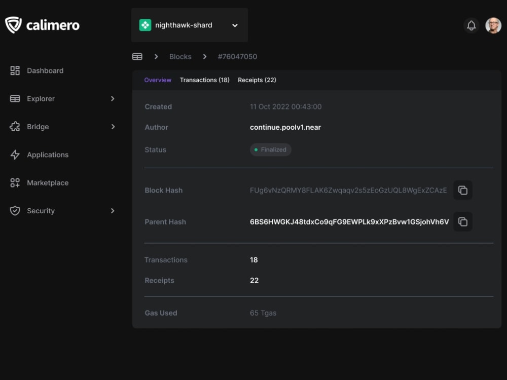507x380 pixels.
Task: Click the Status field label
Action: click(x=156, y=149)
